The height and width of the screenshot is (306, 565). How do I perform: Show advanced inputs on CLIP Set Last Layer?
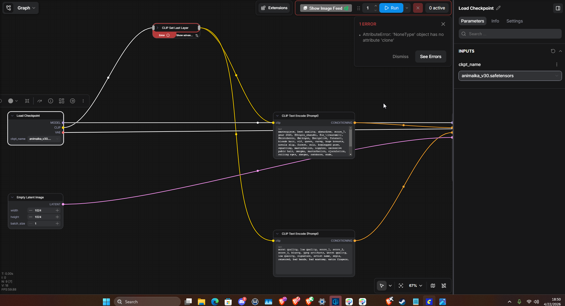pos(187,35)
